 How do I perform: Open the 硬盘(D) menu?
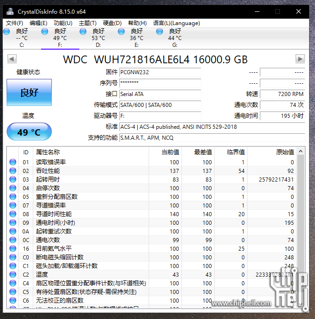point(112,23)
